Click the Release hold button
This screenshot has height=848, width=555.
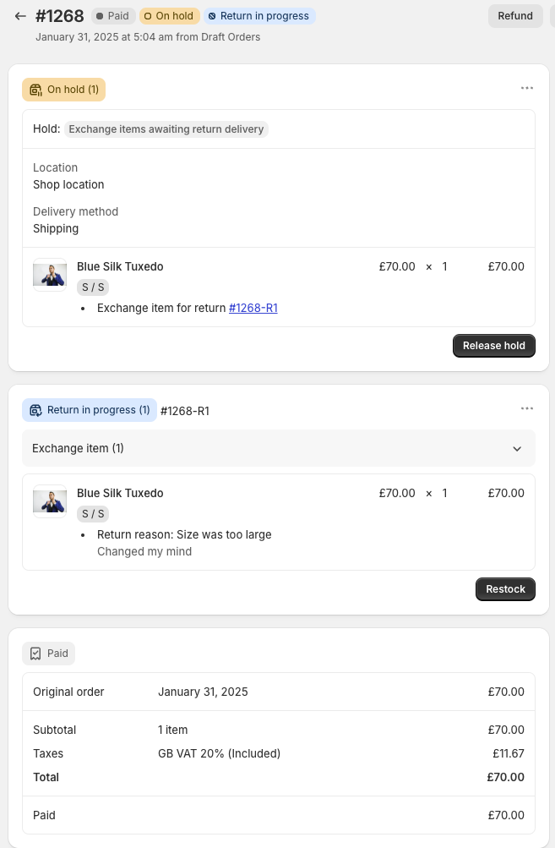click(494, 346)
